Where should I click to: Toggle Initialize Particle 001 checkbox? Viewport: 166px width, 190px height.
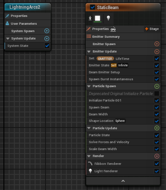click(x=156, y=100)
